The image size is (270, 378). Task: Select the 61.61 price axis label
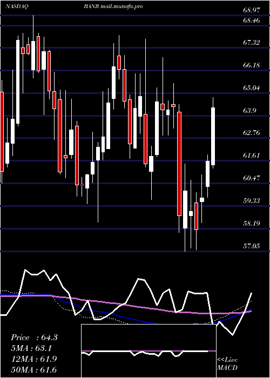[252, 156]
